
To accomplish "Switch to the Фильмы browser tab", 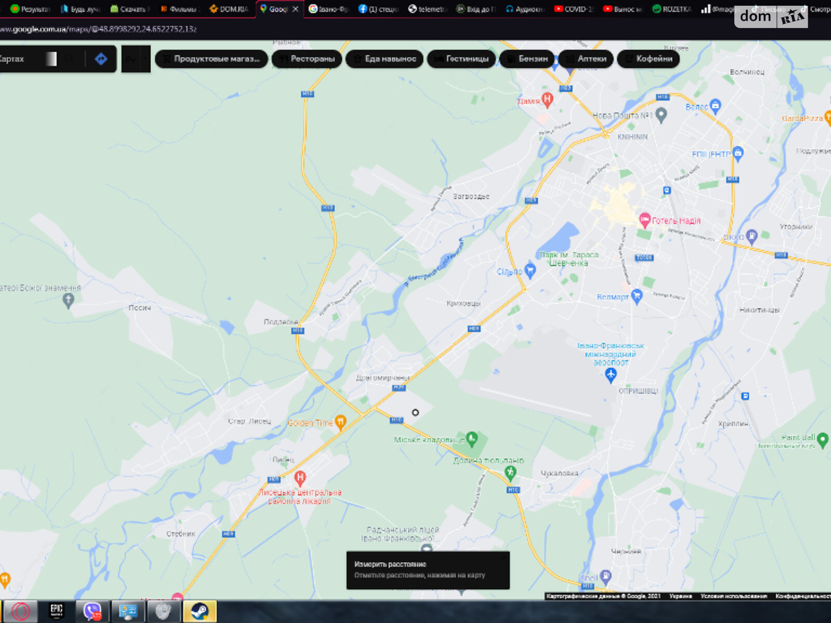I will coord(180,9).
